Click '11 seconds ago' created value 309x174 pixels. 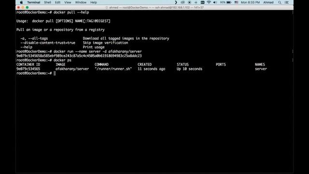tap(151, 69)
